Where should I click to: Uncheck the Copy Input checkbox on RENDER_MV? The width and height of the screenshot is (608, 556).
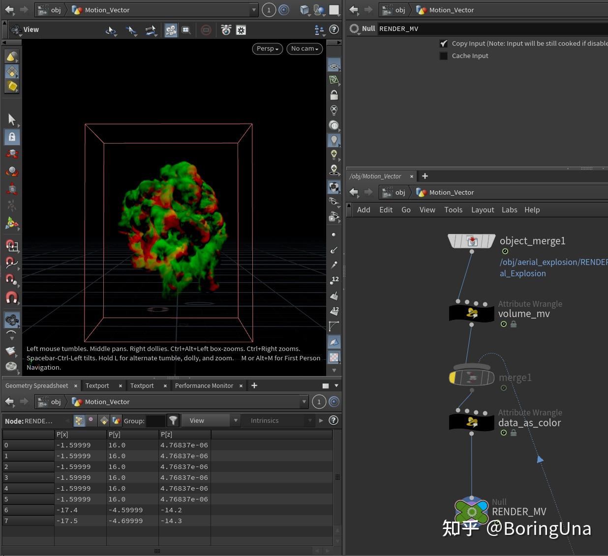[444, 43]
